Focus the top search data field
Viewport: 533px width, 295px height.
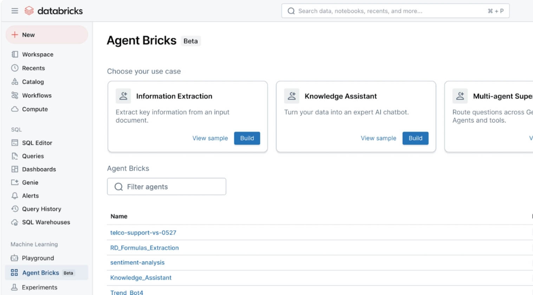pos(395,11)
